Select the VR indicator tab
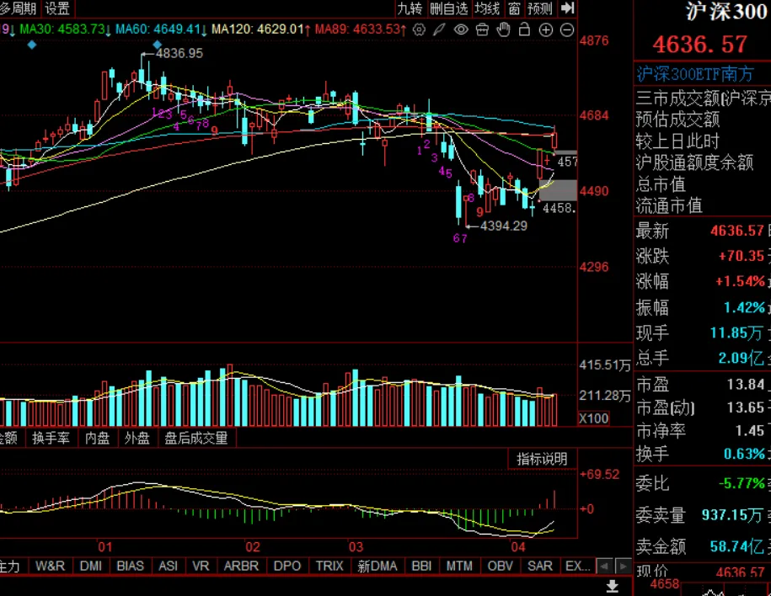 click(201, 566)
